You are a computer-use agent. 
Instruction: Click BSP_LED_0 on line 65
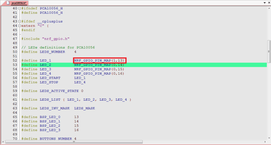pyautogui.click(x=50, y=117)
